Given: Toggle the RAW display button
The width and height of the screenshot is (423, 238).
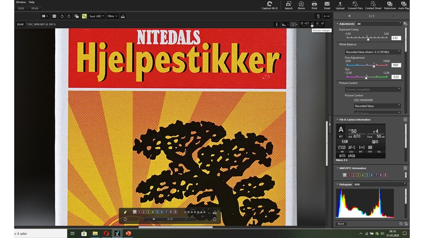Looking at the screenshot, I should point(20,24).
